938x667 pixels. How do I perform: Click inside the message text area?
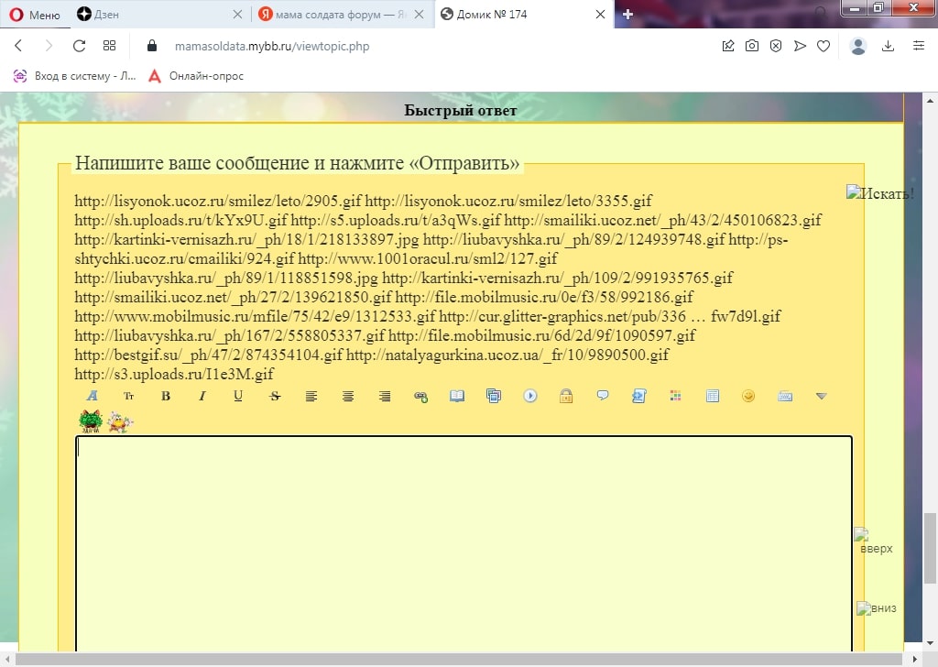tap(463, 541)
